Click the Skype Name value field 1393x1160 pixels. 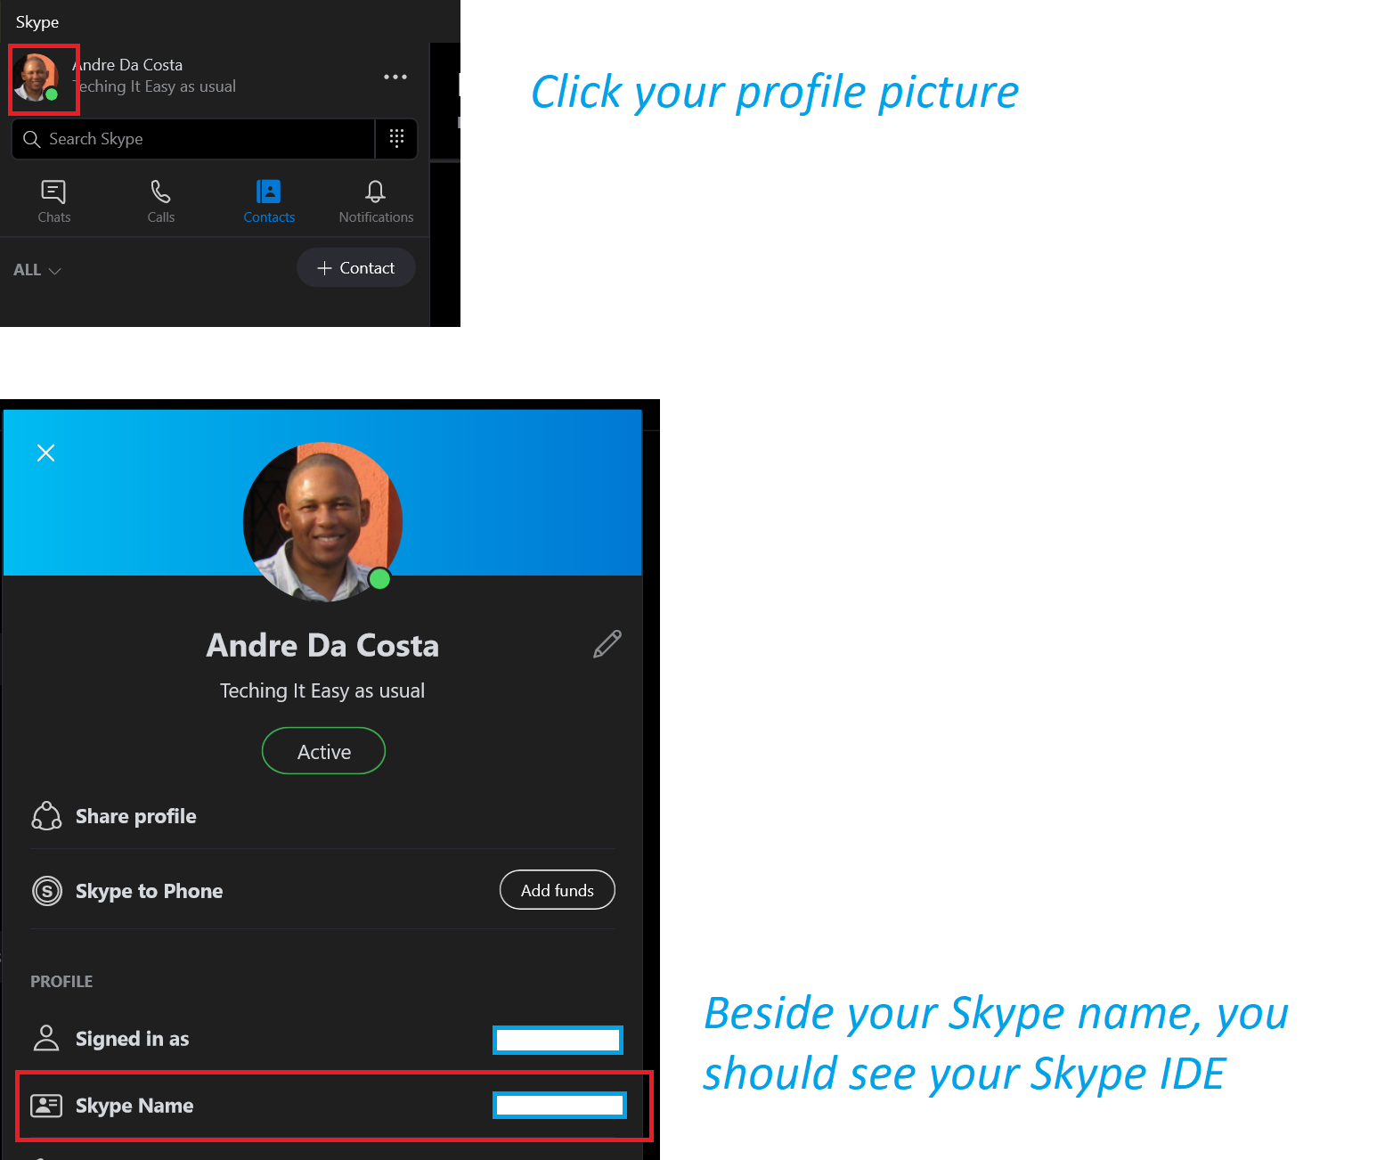click(559, 1106)
